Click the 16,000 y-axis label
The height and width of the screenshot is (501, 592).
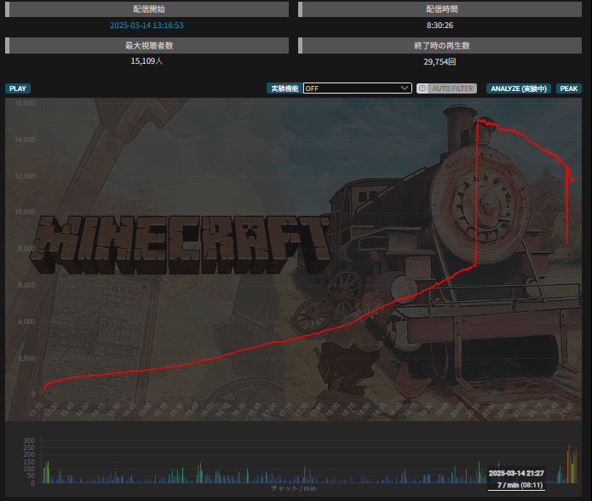coord(25,103)
